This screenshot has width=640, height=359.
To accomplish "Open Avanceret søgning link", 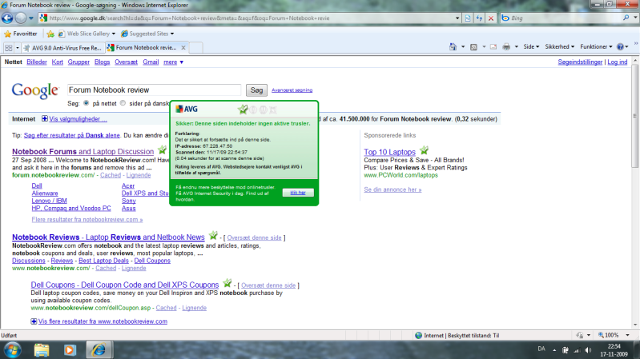I will pos(292,90).
